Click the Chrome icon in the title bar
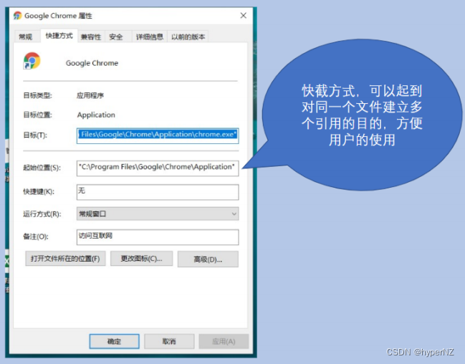 pos(18,16)
